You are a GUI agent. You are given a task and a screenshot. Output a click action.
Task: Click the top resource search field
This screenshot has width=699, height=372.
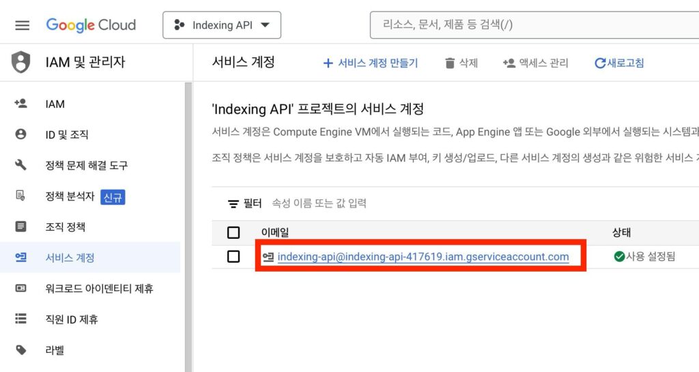pyautogui.click(x=532, y=25)
